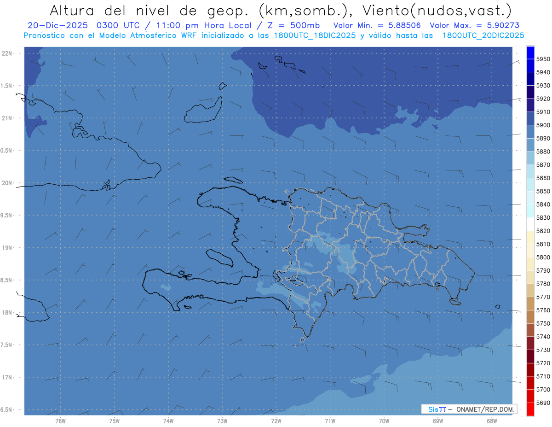The height and width of the screenshot is (427, 552).
Task: Click legend swatch between 5950 and 5940
Action: pos(530,66)
